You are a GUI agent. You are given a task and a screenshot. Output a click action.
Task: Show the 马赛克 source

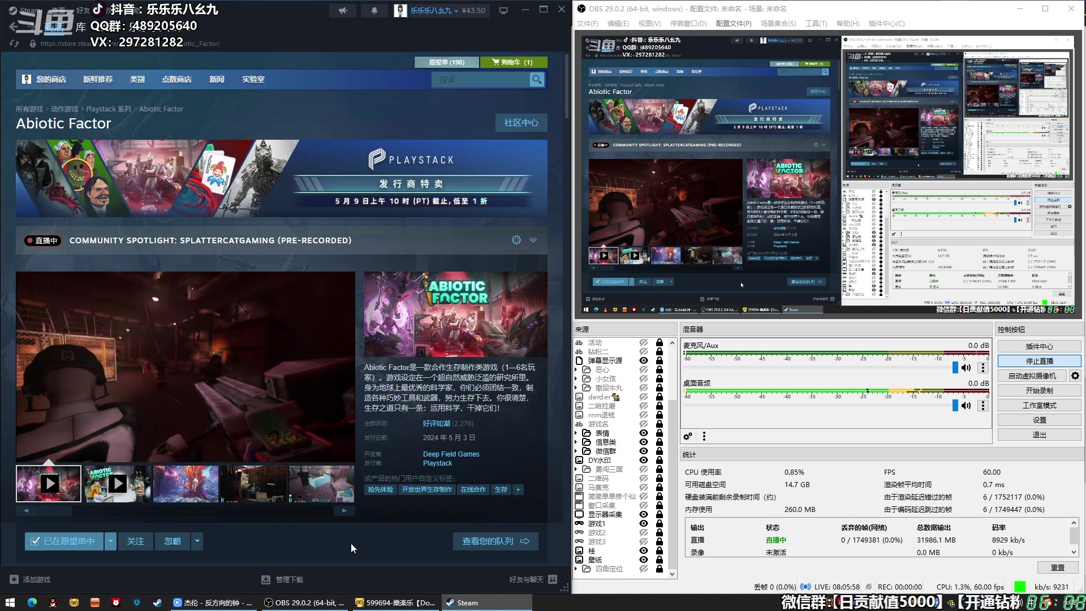click(x=644, y=488)
